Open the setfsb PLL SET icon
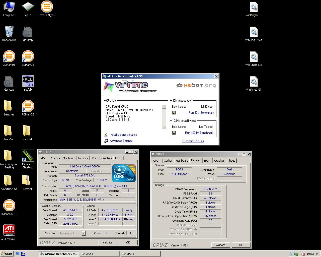Screen dimensions: 321x257 pyautogui.click(x=28, y=83)
